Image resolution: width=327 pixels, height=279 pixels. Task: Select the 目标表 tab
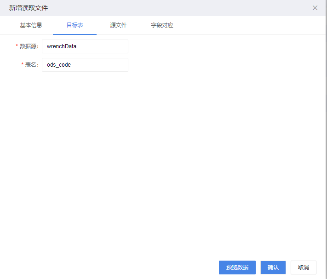[75, 25]
